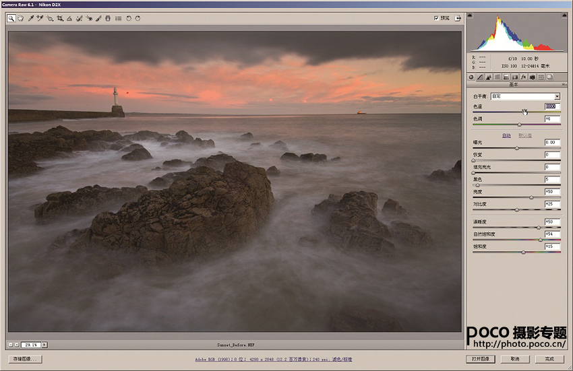Open the Snapshots panel tab
Screen dimensions: 573x371
pos(549,77)
